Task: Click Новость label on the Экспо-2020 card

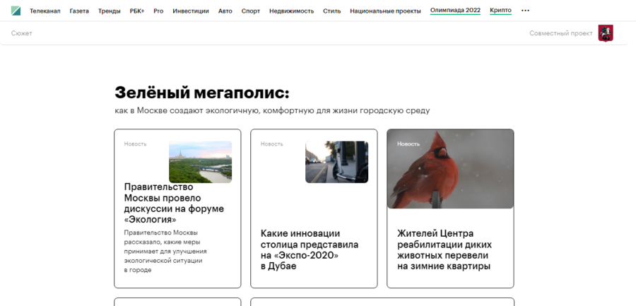Action: (x=272, y=144)
